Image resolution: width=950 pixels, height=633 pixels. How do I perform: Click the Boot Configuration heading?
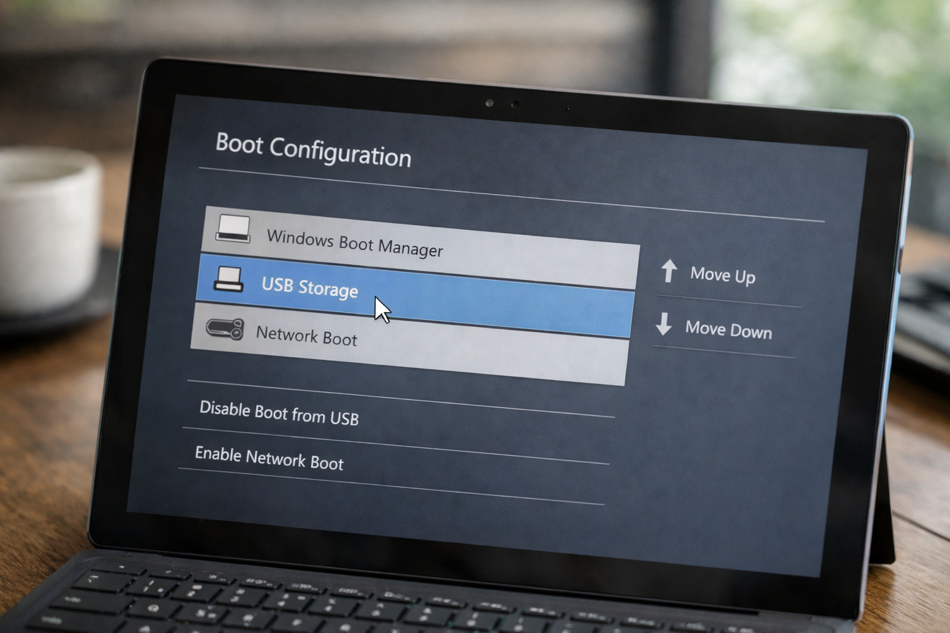(x=313, y=150)
